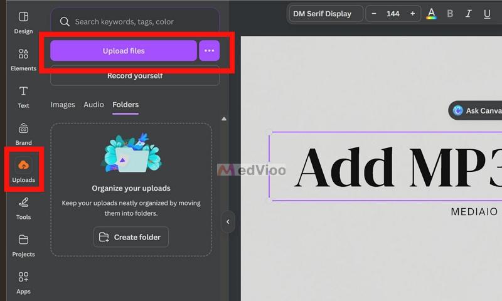The height and width of the screenshot is (301, 502).
Task: Click the Record yourself button
Action: [x=135, y=76]
